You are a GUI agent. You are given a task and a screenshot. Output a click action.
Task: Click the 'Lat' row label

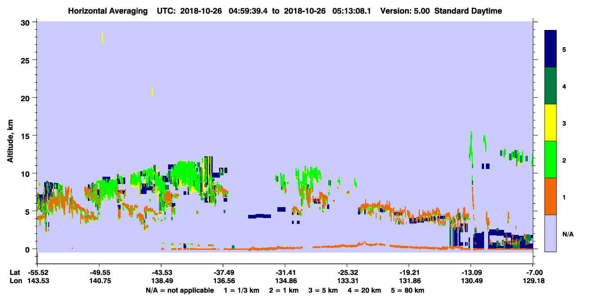click(x=15, y=273)
